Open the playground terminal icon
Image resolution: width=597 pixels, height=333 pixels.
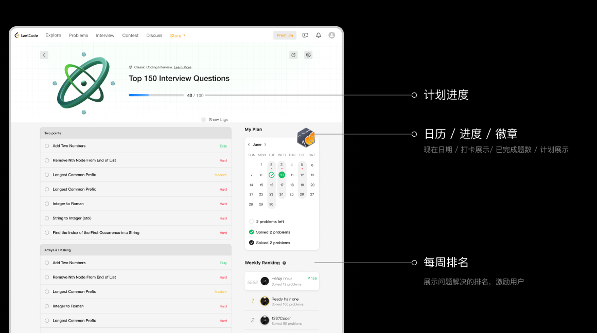pyautogui.click(x=306, y=35)
